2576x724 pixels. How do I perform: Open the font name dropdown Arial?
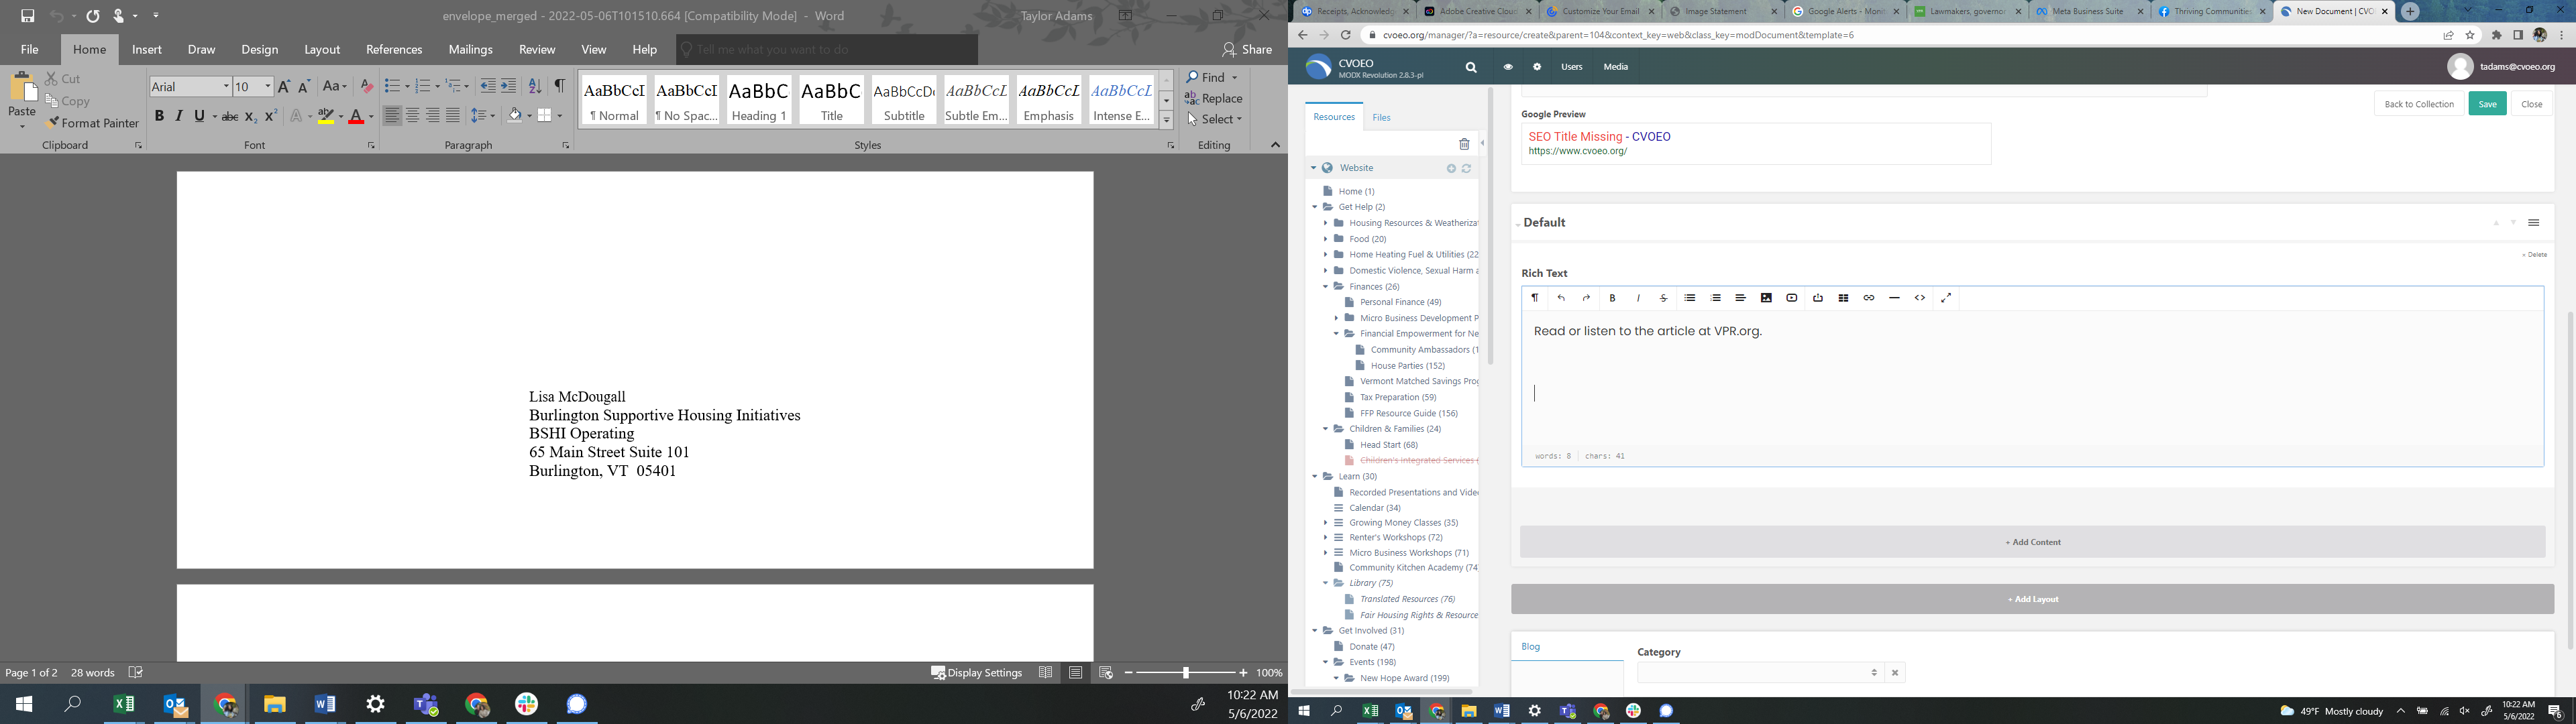[x=227, y=87]
